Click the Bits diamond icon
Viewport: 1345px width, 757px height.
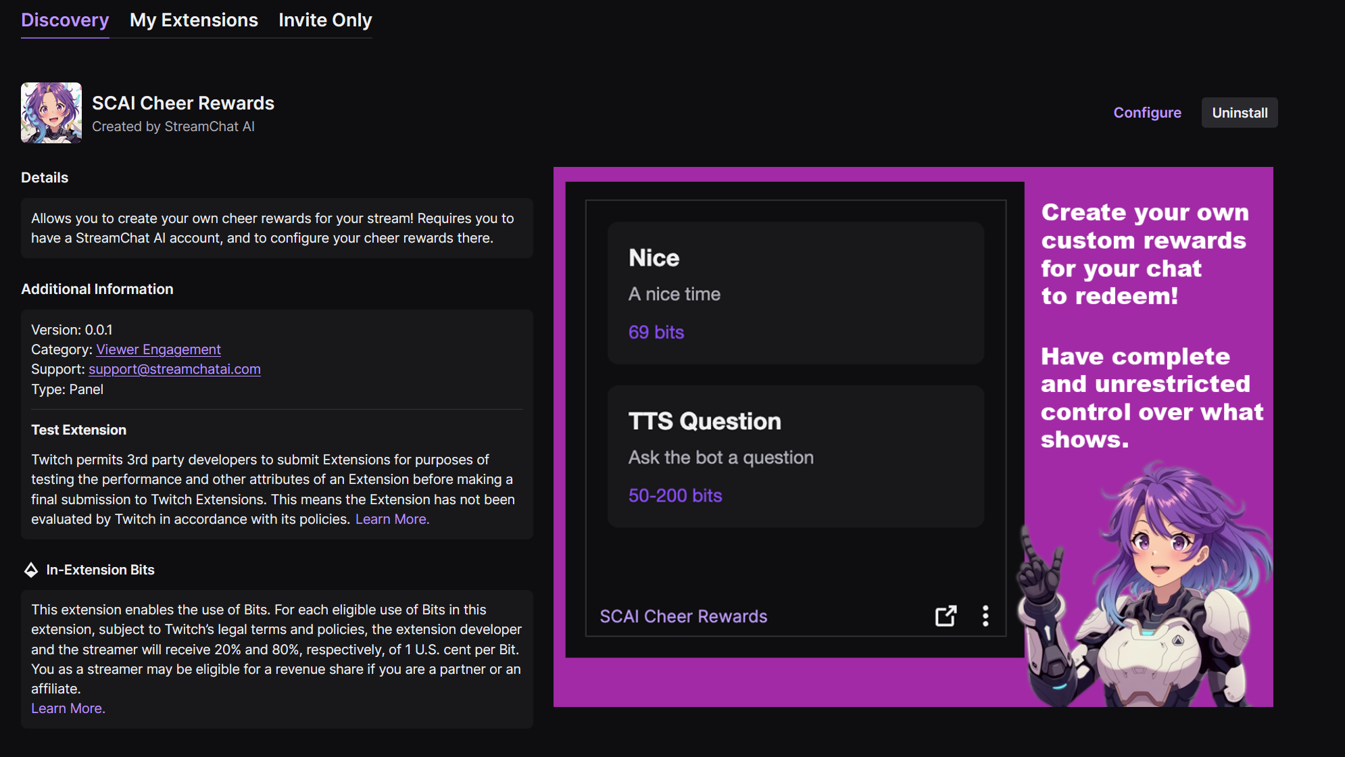click(x=31, y=570)
